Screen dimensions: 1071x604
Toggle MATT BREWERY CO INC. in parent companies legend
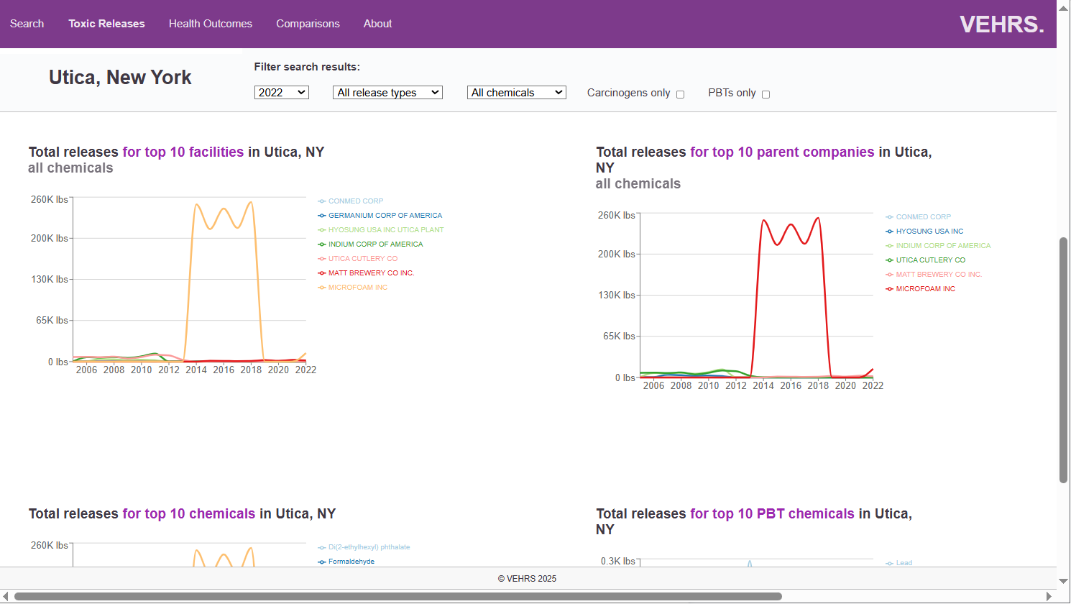tap(934, 275)
